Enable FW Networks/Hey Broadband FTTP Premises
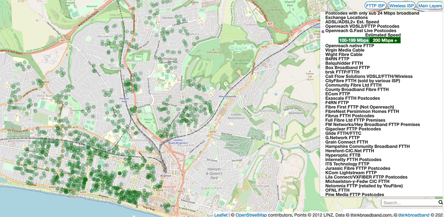The height and width of the screenshot is (217, 444). [x=323, y=125]
